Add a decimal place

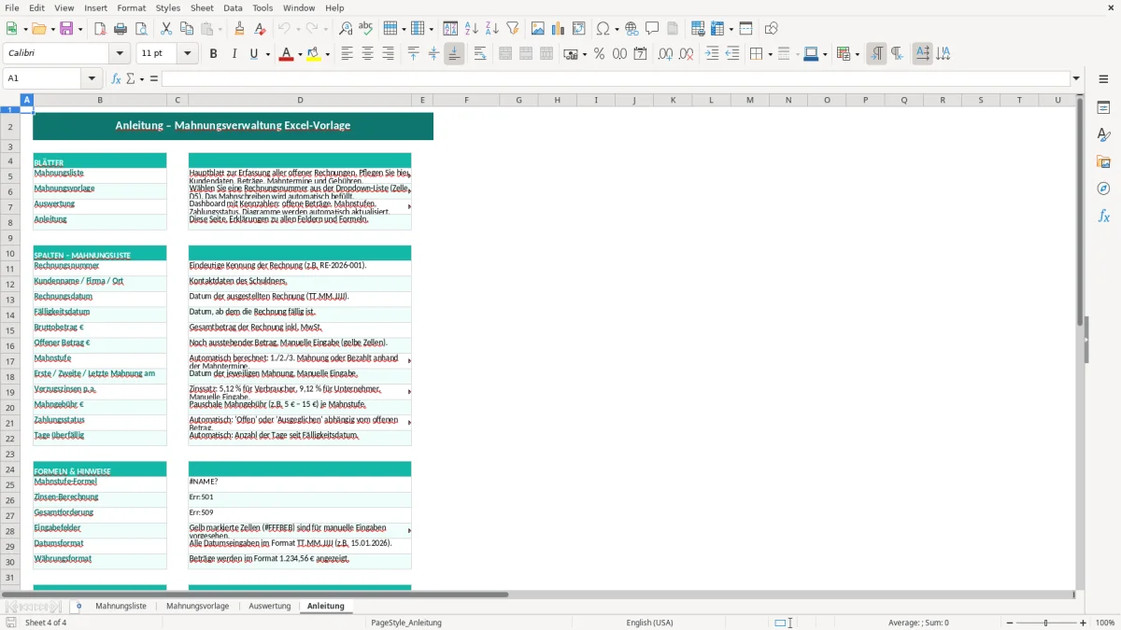click(x=665, y=54)
